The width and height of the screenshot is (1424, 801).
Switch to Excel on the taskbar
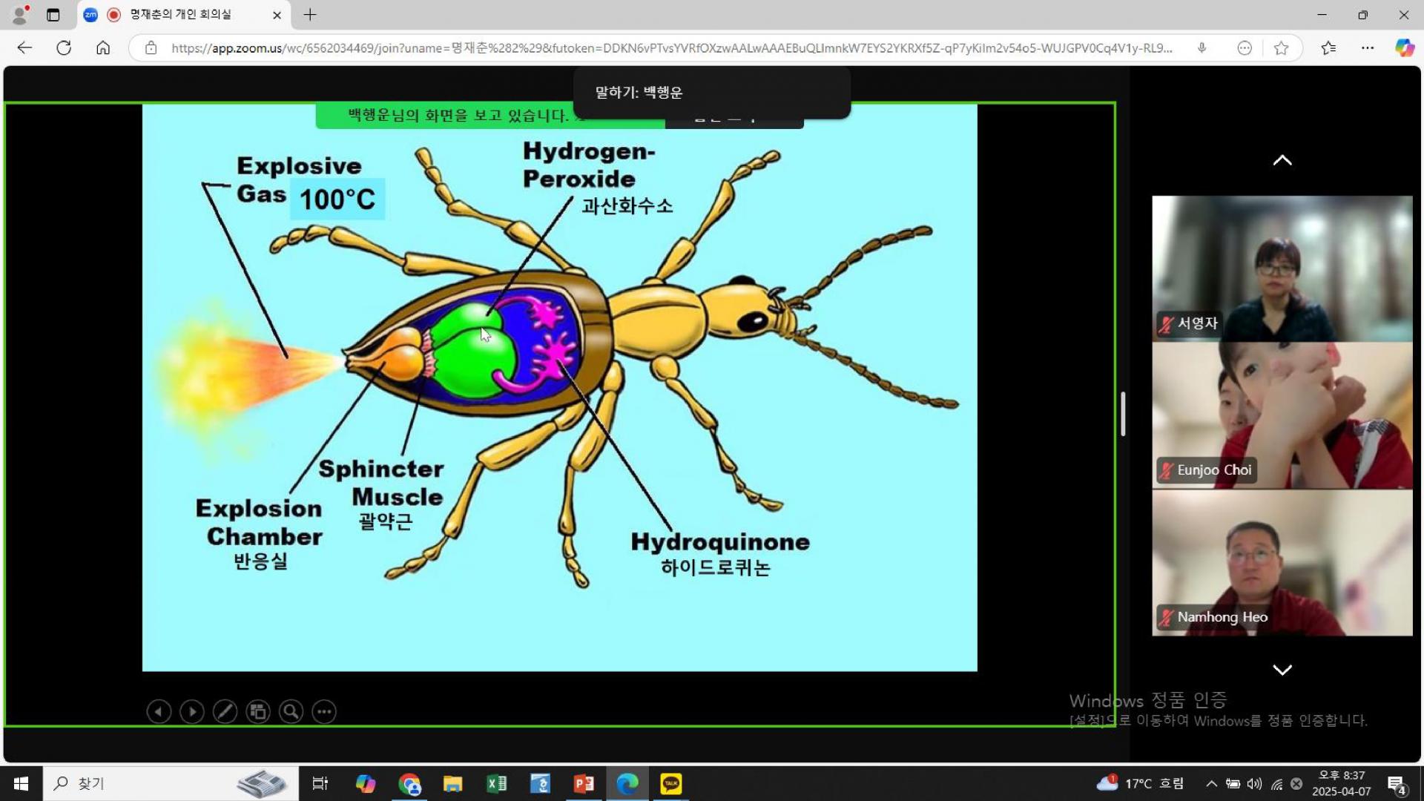click(x=496, y=783)
